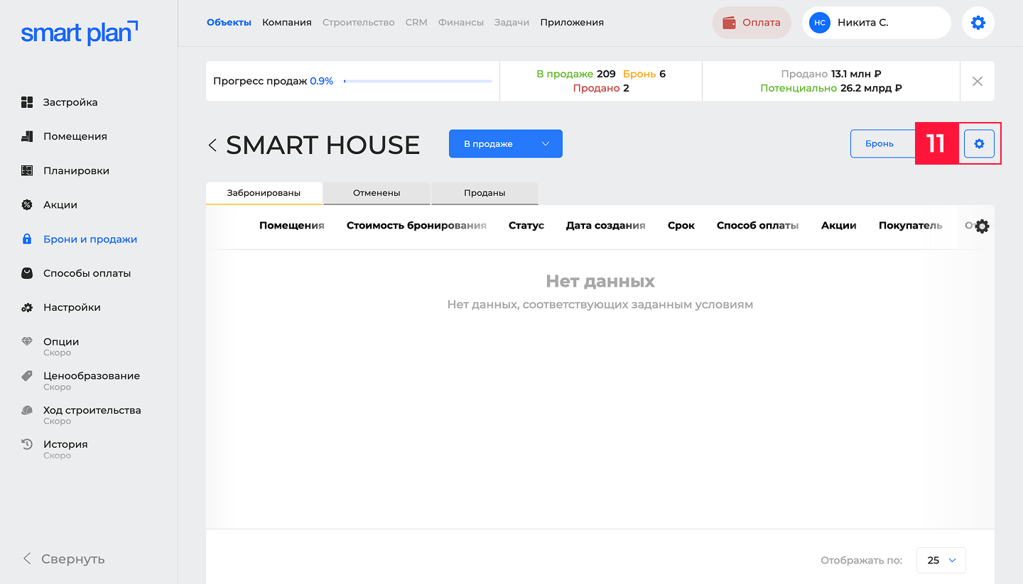Click the Настройки gears icon in sidebar

click(x=27, y=308)
